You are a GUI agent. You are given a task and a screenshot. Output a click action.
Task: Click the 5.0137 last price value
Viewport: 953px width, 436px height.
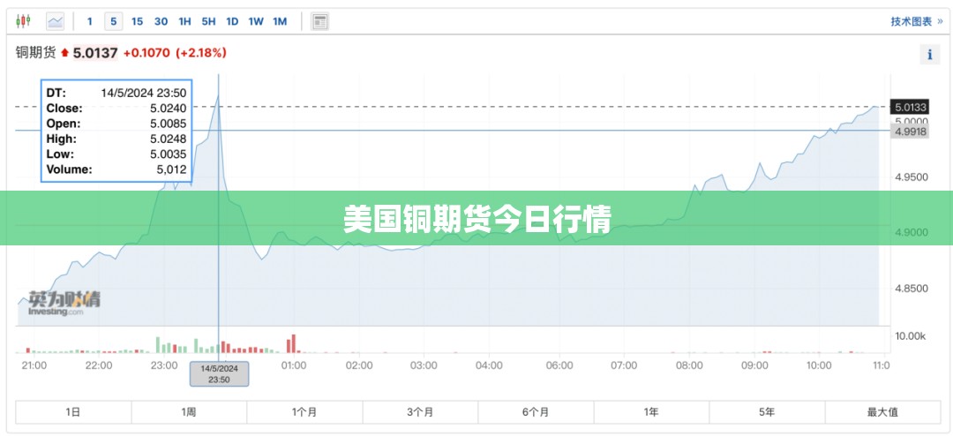(x=95, y=53)
